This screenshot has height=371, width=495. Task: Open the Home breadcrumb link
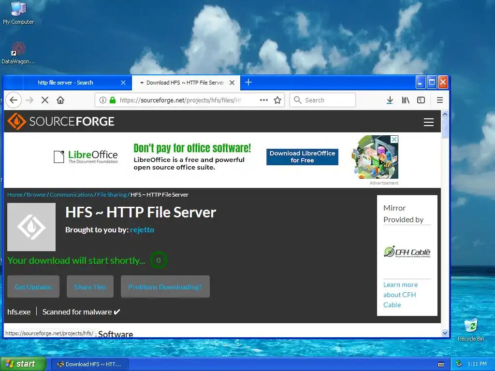point(15,195)
